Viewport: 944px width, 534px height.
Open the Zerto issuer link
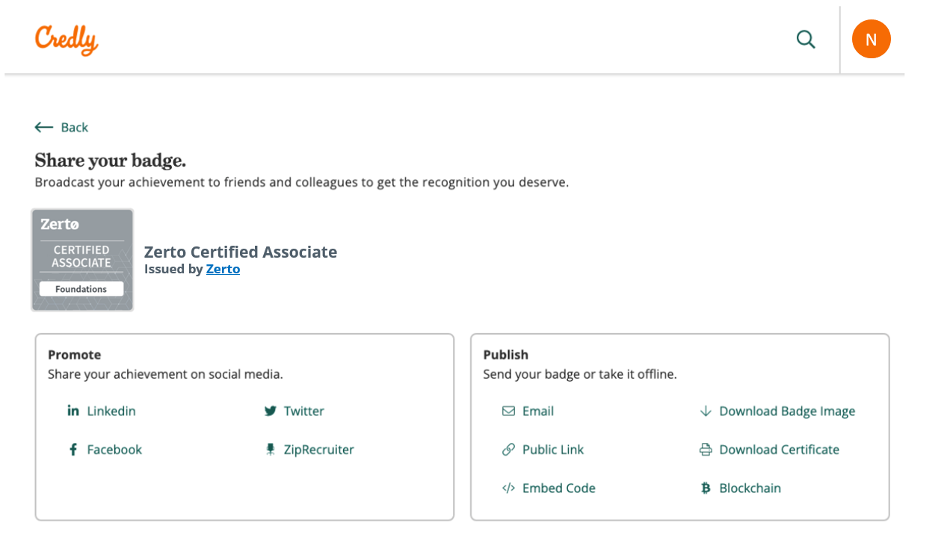point(223,269)
